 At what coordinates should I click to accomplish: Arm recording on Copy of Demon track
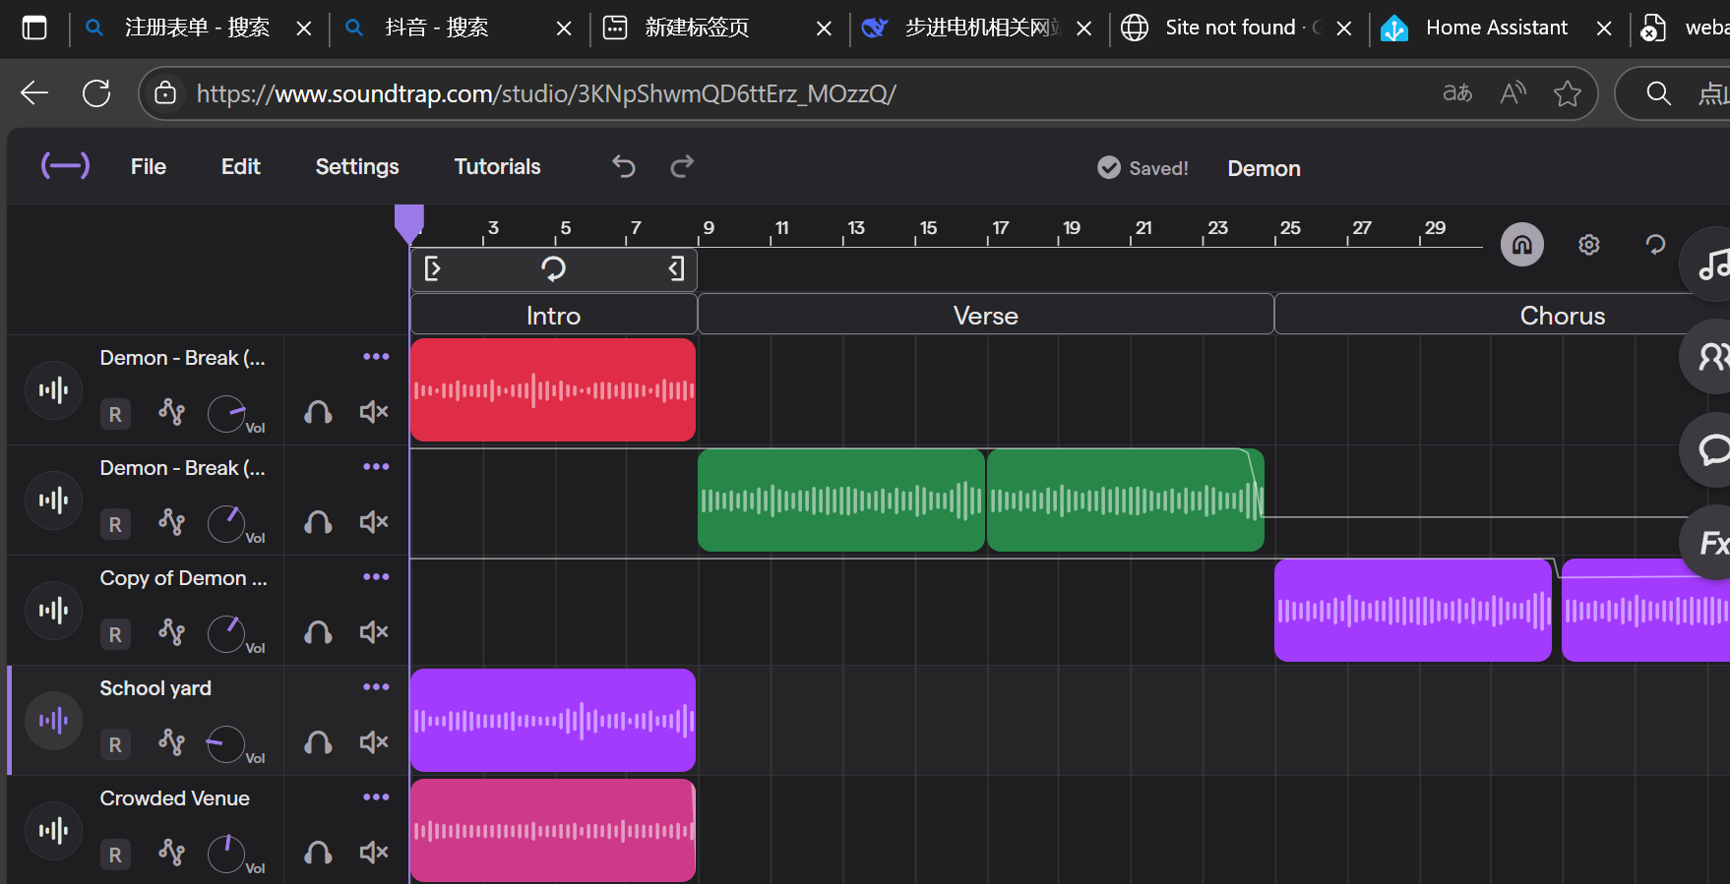click(115, 634)
